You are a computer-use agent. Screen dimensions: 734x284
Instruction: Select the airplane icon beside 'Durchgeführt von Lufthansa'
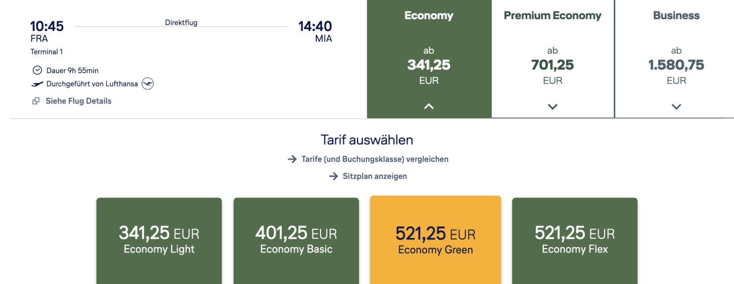37,84
